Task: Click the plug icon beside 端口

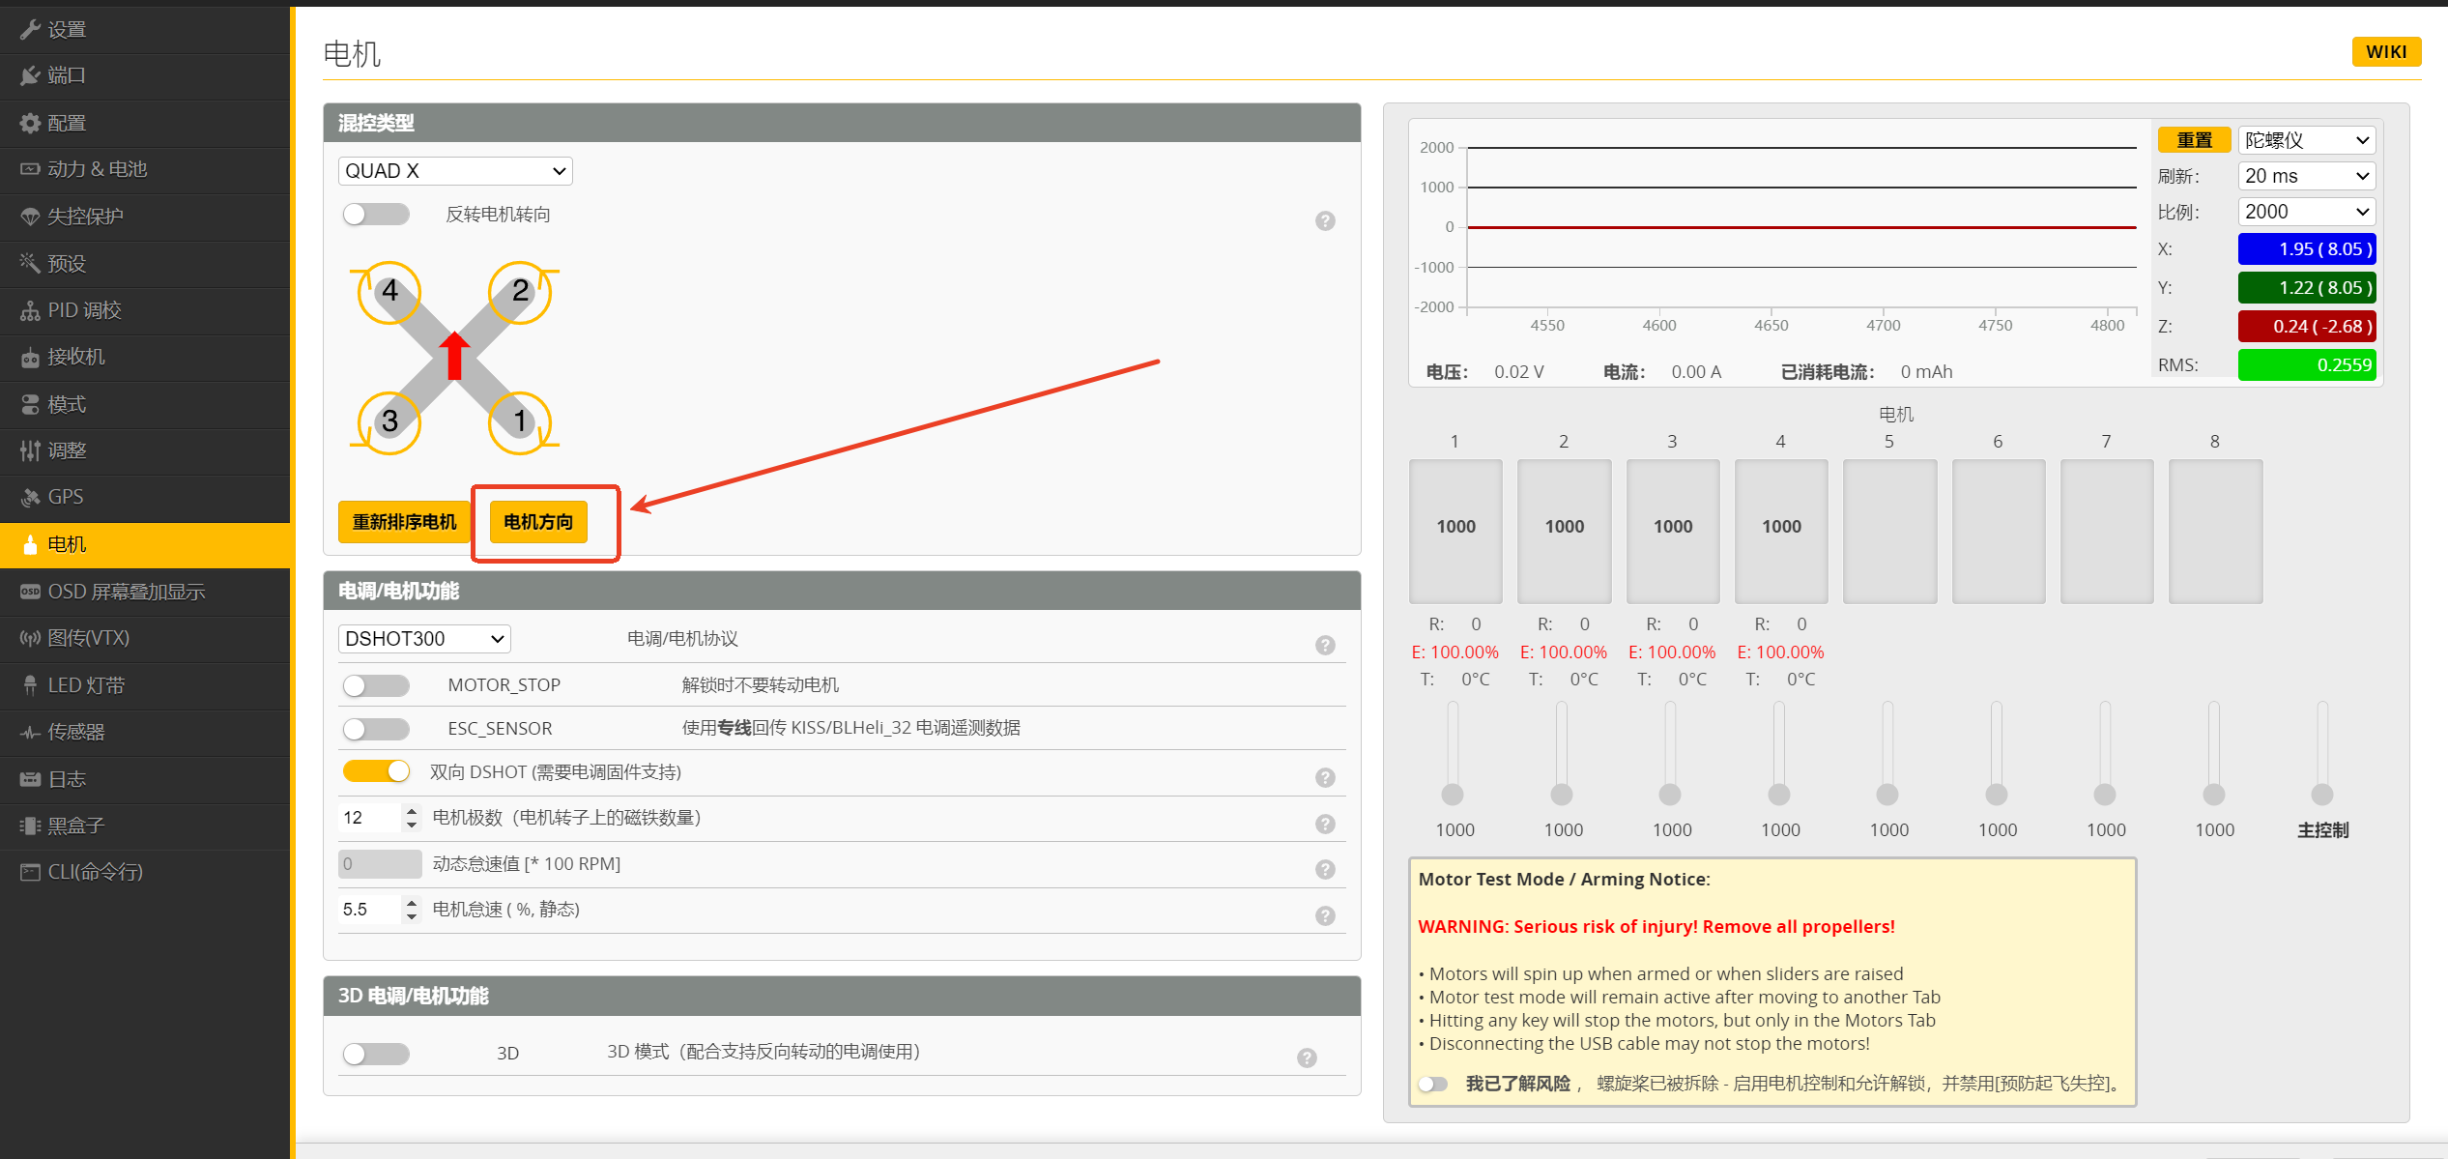Action: 30,75
